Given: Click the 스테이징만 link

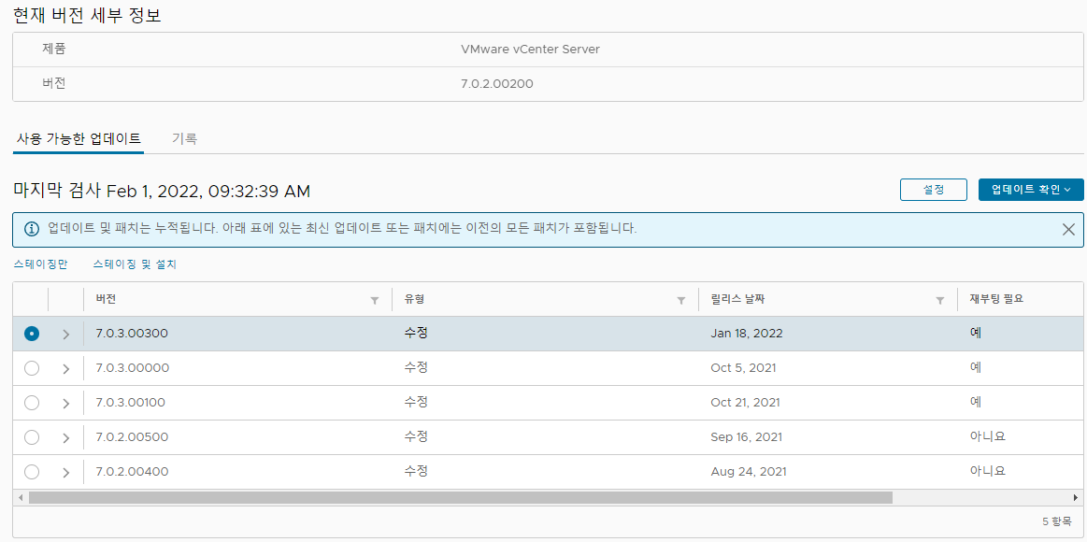Looking at the screenshot, I should 40,264.
